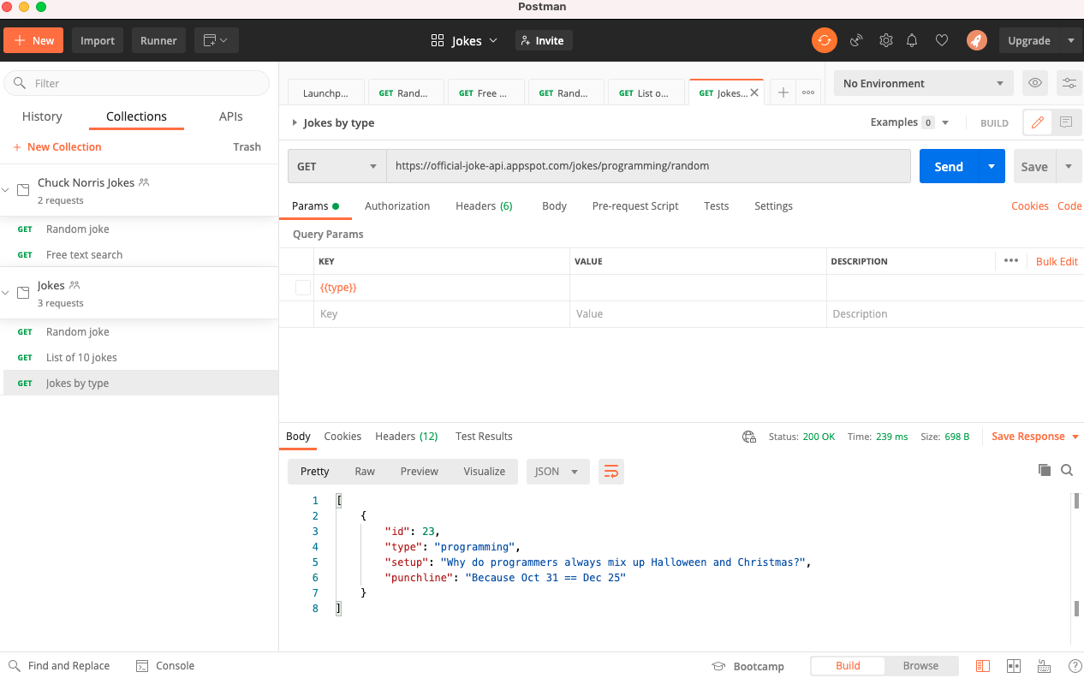Collapse the Chuck Norris Jokes collection

coord(6,190)
